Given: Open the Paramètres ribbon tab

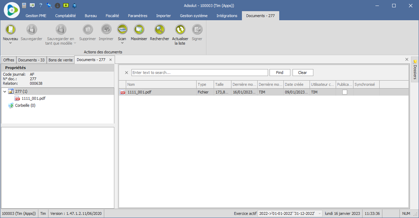Looking at the screenshot, I should pos(137,16).
